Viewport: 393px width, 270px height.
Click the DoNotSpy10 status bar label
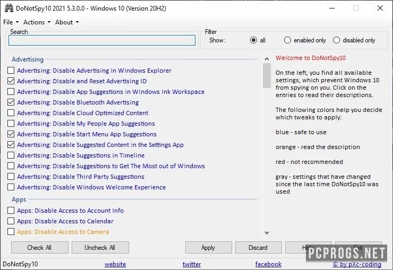20,264
